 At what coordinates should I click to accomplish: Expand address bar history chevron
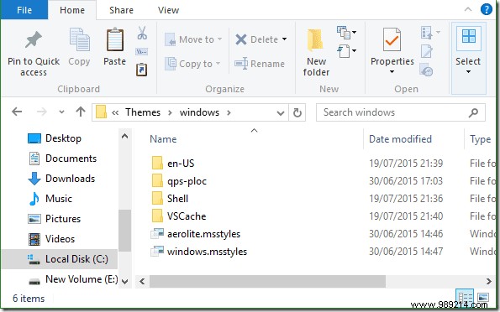coord(281,112)
